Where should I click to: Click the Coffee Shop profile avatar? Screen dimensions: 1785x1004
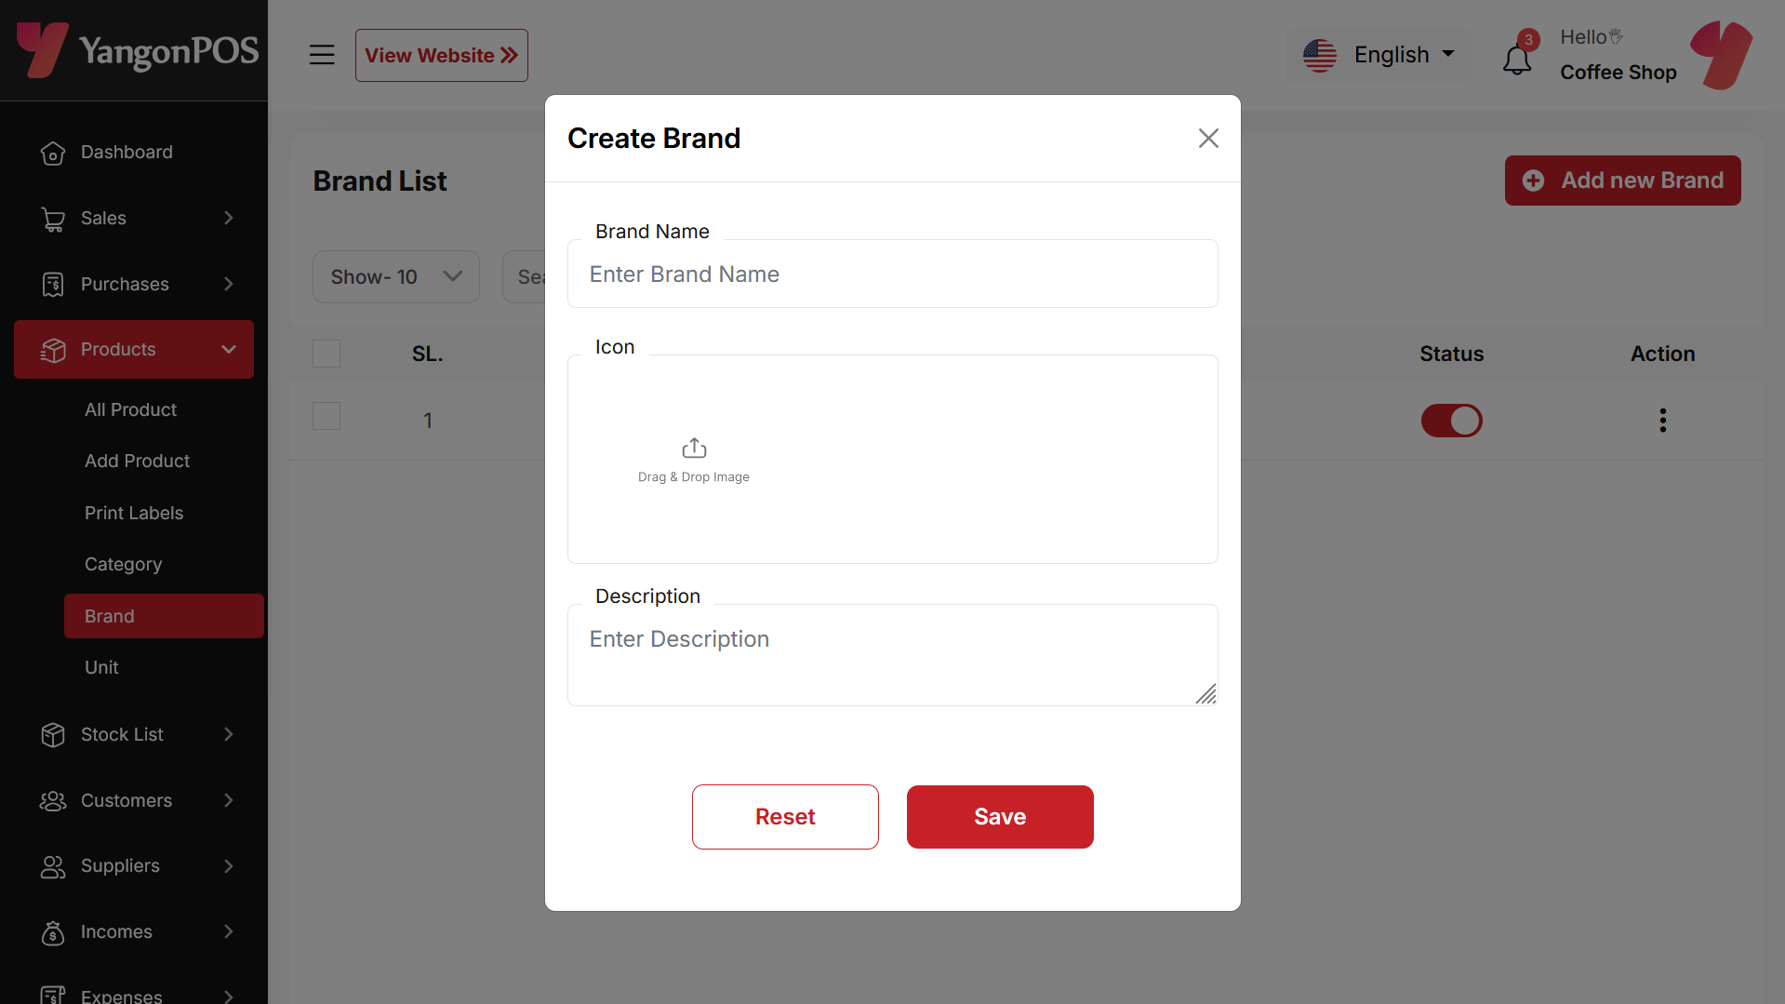(x=1722, y=55)
